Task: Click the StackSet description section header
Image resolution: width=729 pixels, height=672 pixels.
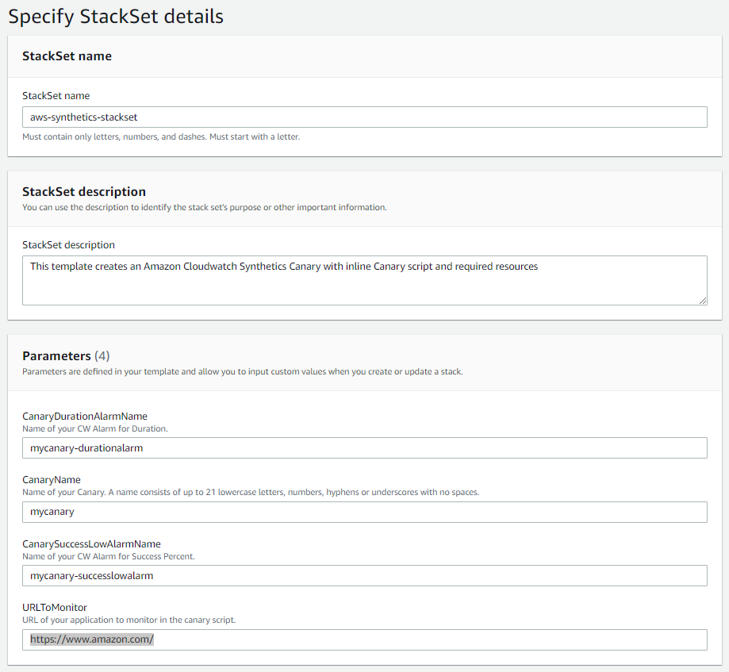Action: [x=83, y=191]
